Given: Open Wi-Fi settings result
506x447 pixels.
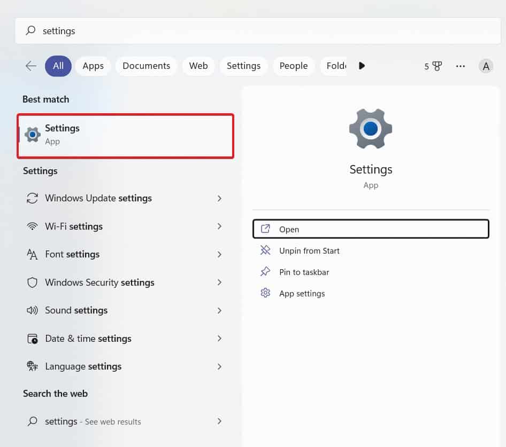Looking at the screenshot, I should coord(125,226).
